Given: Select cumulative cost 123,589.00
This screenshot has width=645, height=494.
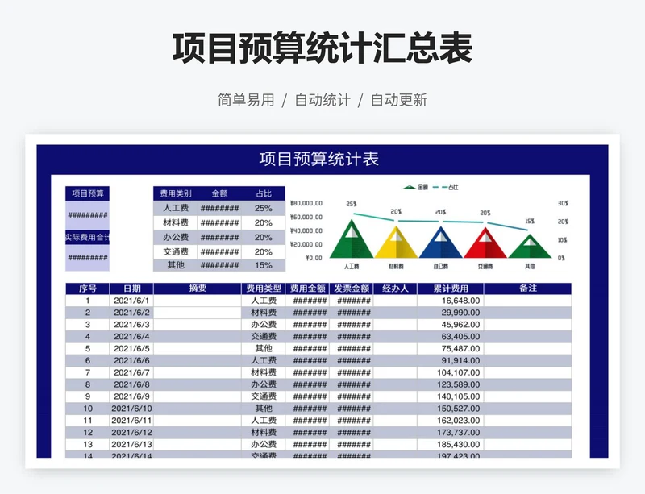Looking at the screenshot, I should (451, 384).
